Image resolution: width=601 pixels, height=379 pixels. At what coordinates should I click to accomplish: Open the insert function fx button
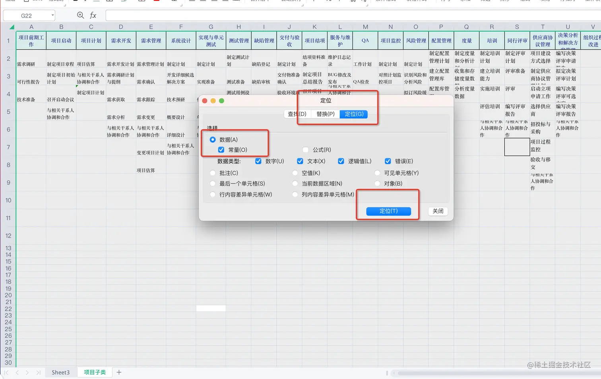(93, 15)
